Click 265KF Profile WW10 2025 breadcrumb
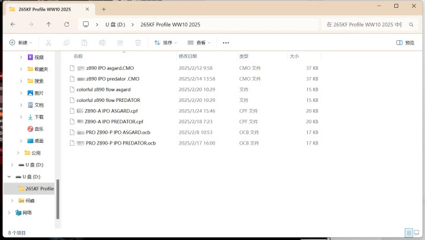The image size is (425, 240). 170,24
